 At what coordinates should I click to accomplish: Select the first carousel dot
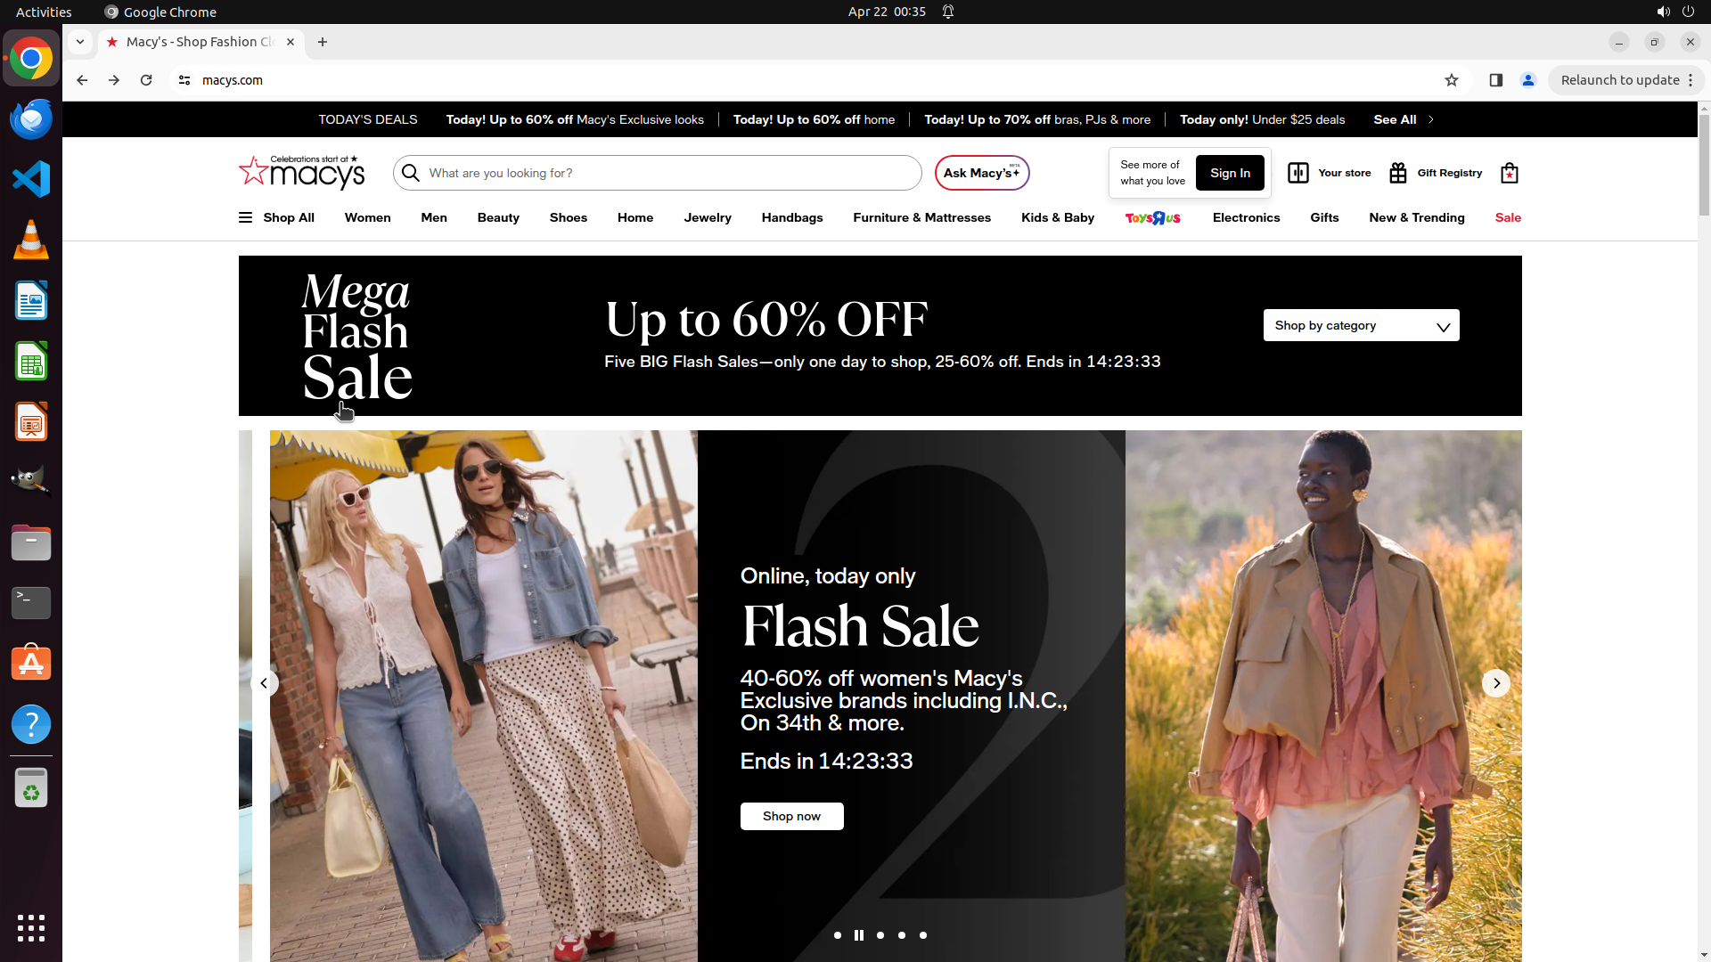coord(838,935)
